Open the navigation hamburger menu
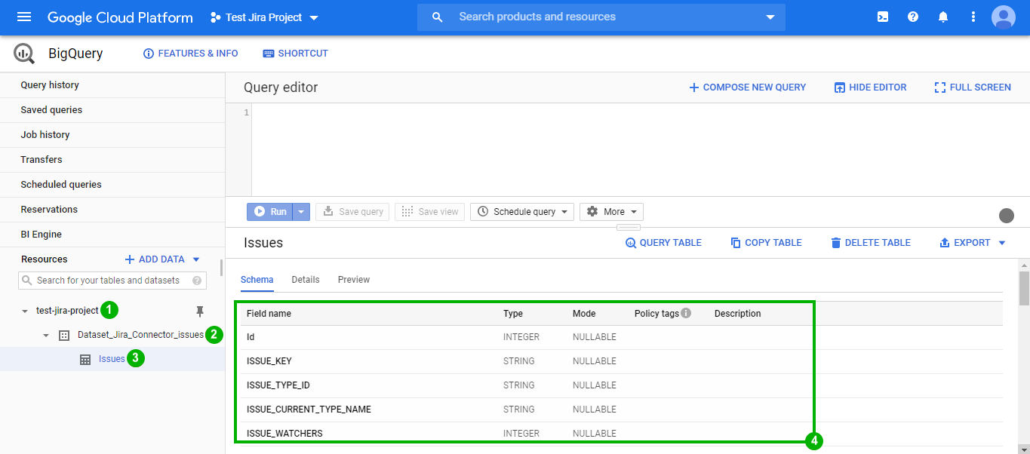The height and width of the screenshot is (454, 1030). 23,17
